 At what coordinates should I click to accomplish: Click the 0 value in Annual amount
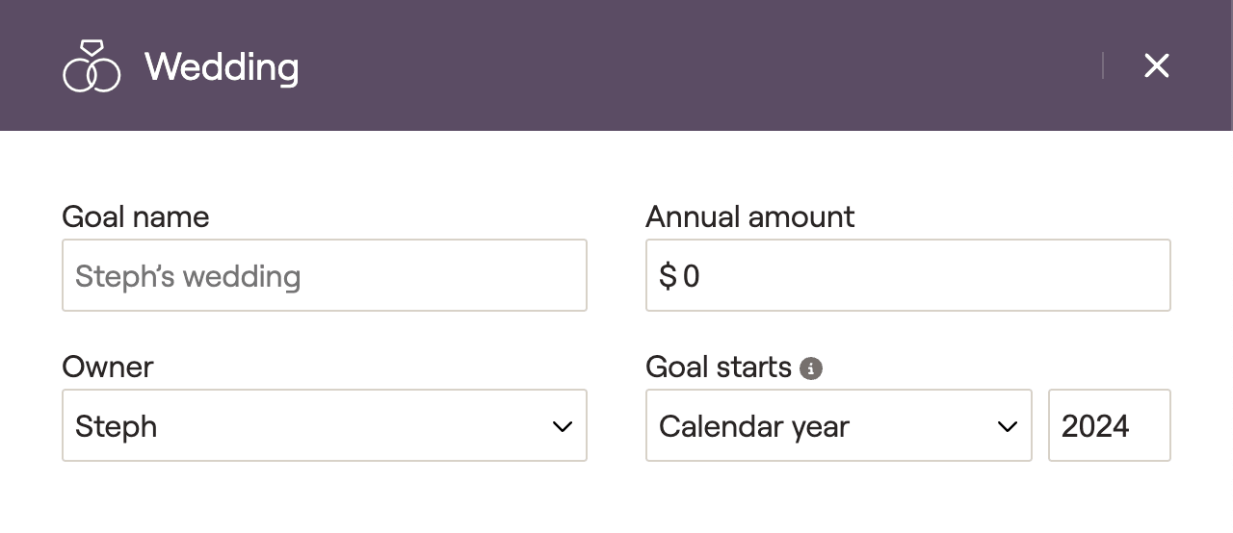691,277
